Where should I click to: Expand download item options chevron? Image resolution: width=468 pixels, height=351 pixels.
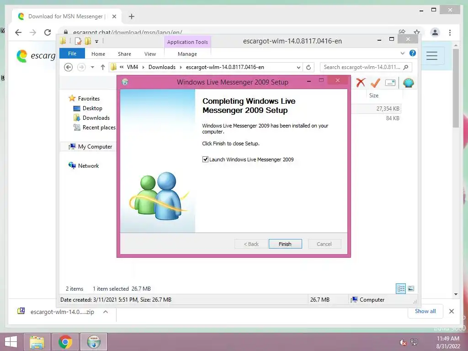coord(106,312)
